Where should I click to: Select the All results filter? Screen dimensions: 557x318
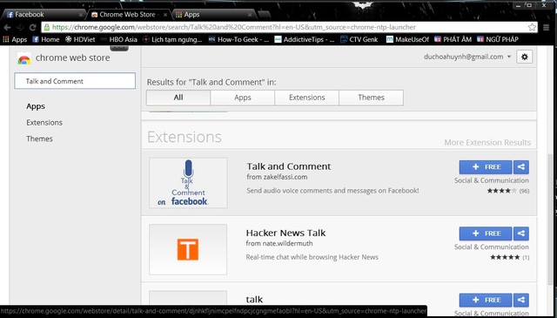[178, 98]
